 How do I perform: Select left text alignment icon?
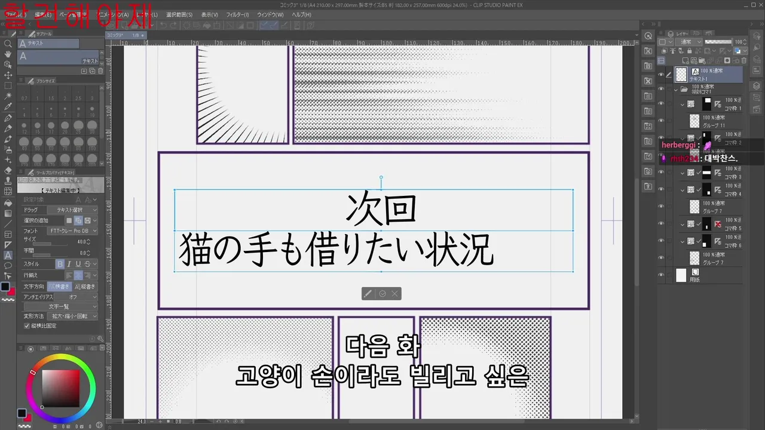(69, 275)
